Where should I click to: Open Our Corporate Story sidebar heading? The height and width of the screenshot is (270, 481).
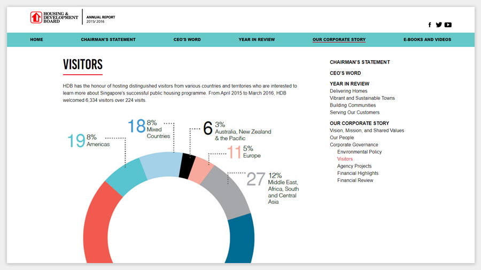360,123
